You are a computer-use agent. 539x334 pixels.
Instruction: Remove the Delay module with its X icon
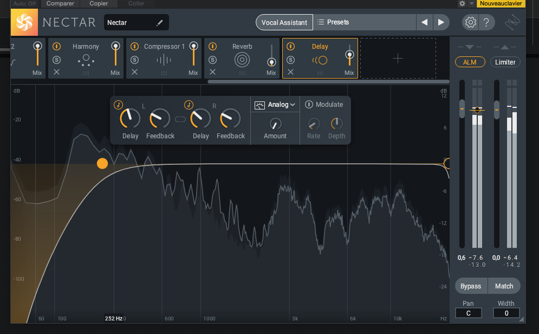[291, 72]
